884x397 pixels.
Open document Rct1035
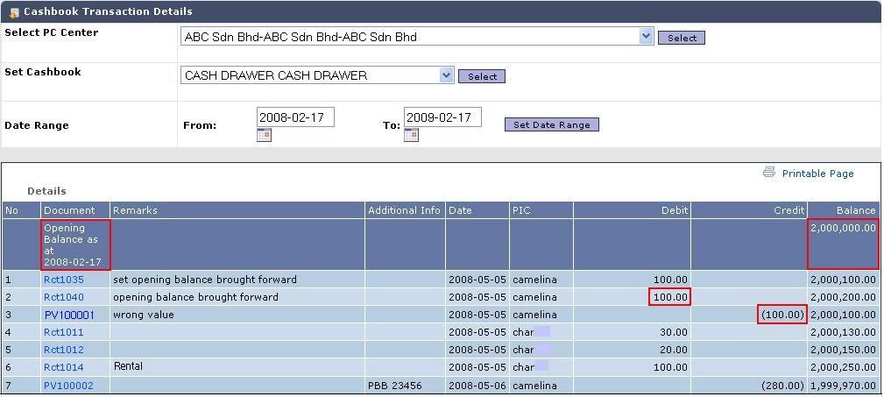(x=64, y=280)
